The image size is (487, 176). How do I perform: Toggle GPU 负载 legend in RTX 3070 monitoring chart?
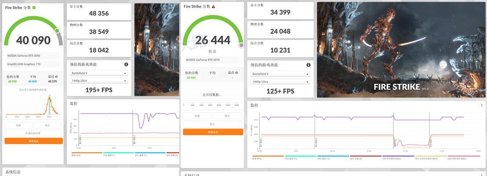pos(366,158)
